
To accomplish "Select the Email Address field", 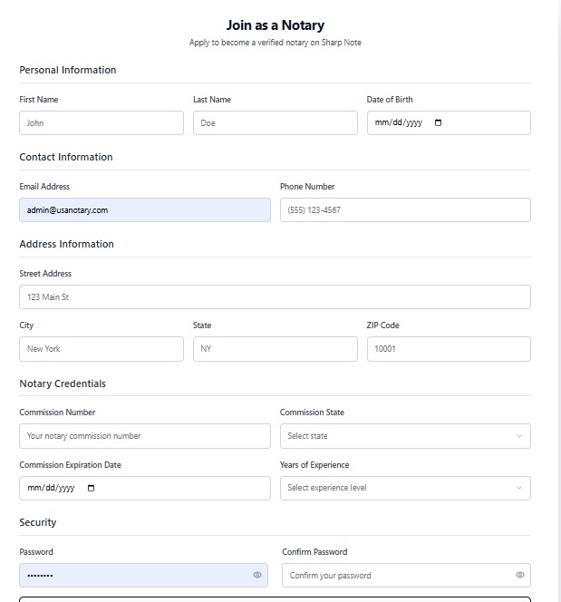I will coord(145,210).
